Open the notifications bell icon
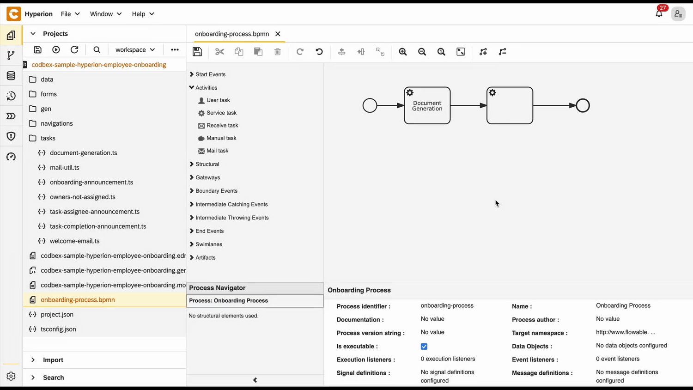This screenshot has height=390, width=693. (659, 14)
